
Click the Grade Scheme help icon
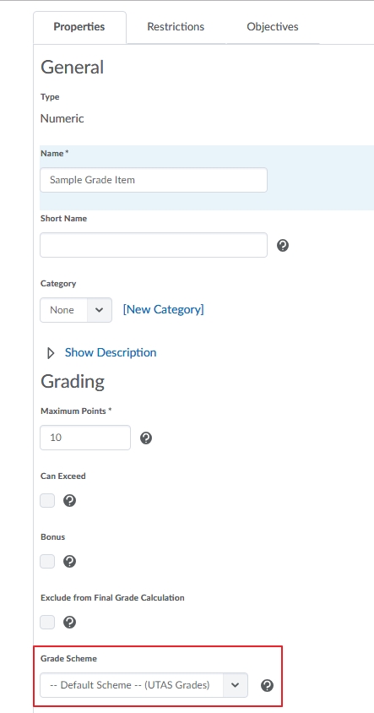coord(268,685)
